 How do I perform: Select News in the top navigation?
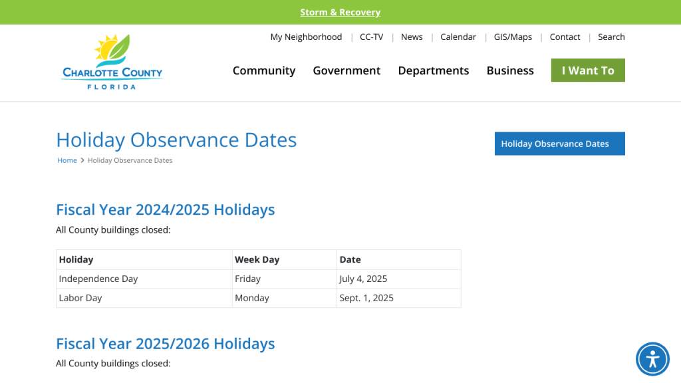pyautogui.click(x=412, y=37)
